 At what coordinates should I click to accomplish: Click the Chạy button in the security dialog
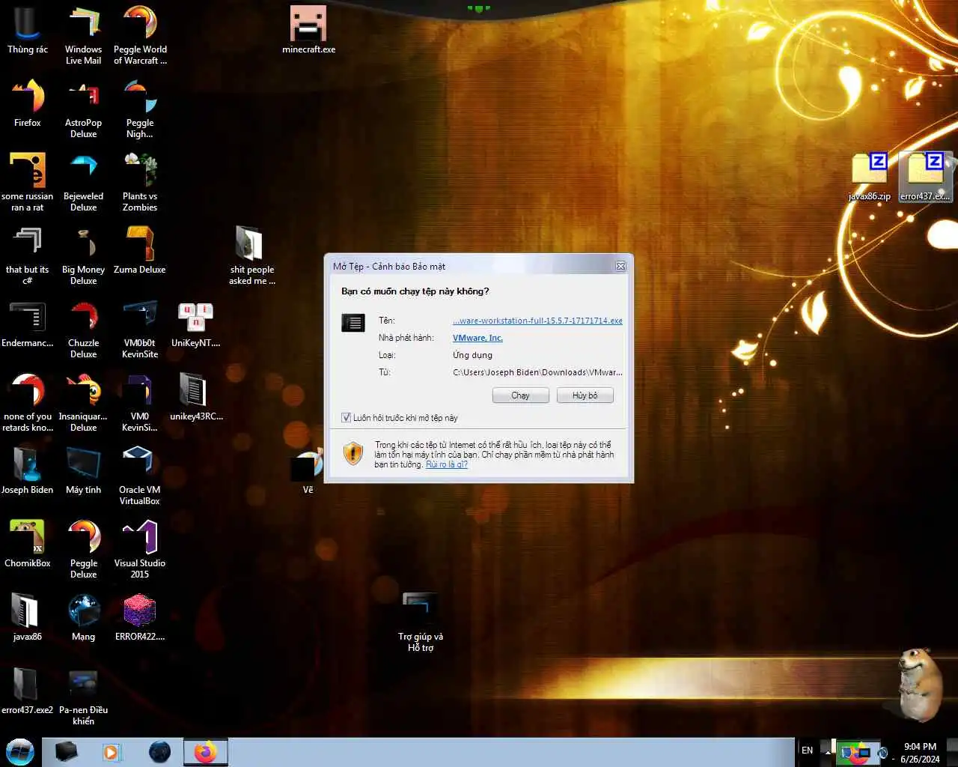521,395
